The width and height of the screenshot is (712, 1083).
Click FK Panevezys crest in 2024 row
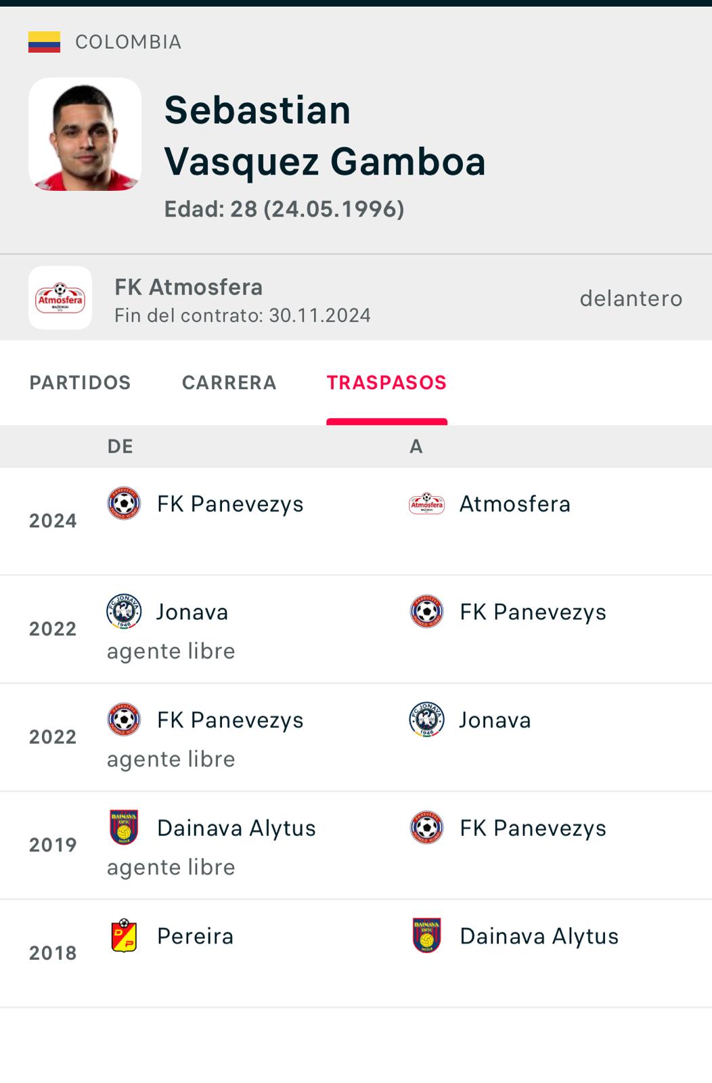(124, 504)
